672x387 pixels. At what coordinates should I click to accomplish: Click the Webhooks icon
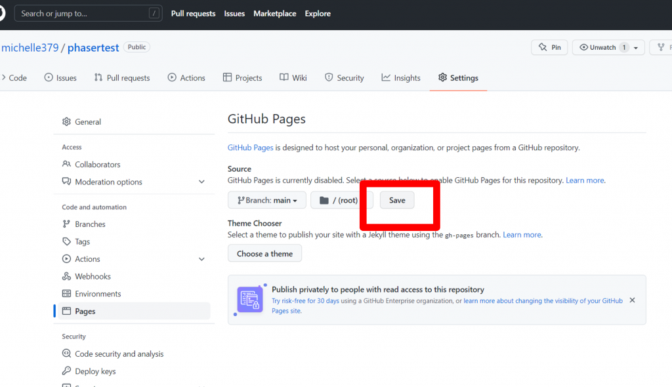click(66, 276)
